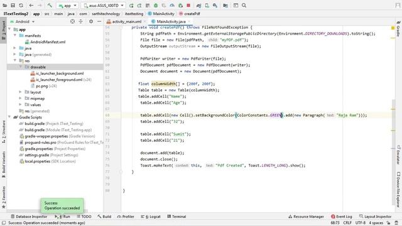Collapse the res folder
This screenshot has width=402, height=226.
pyautogui.click(x=15, y=61)
